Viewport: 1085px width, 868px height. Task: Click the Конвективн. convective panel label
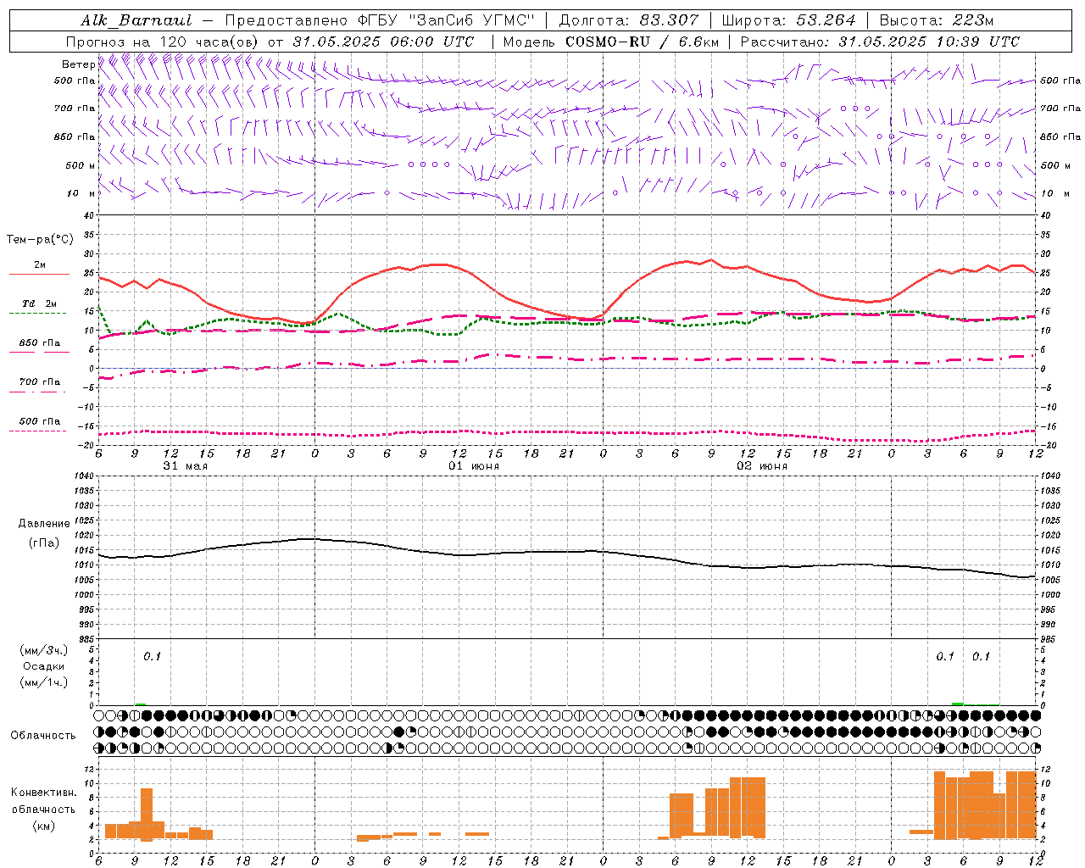44,793
